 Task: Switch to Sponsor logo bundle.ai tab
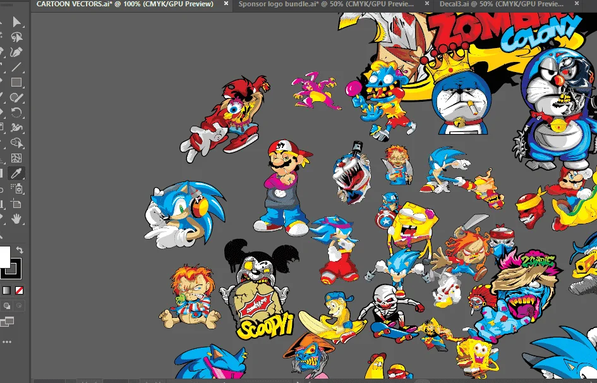(326, 4)
